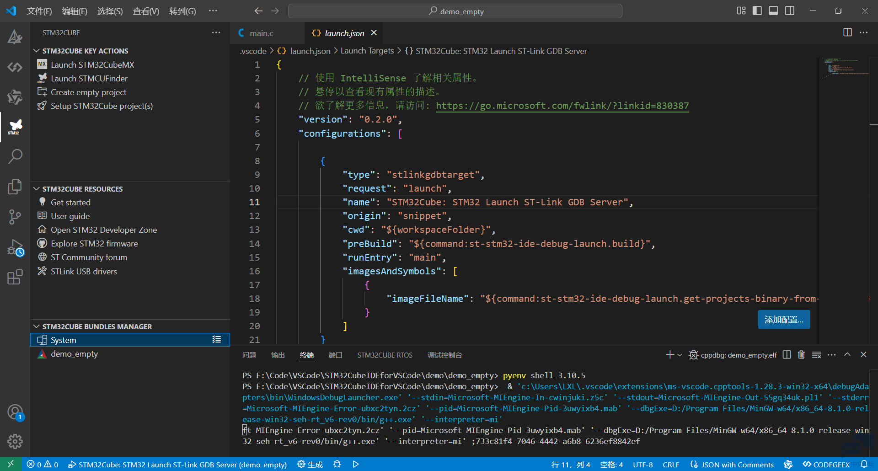878x471 pixels.
Task: Close the bottom panel
Action: 863,355
